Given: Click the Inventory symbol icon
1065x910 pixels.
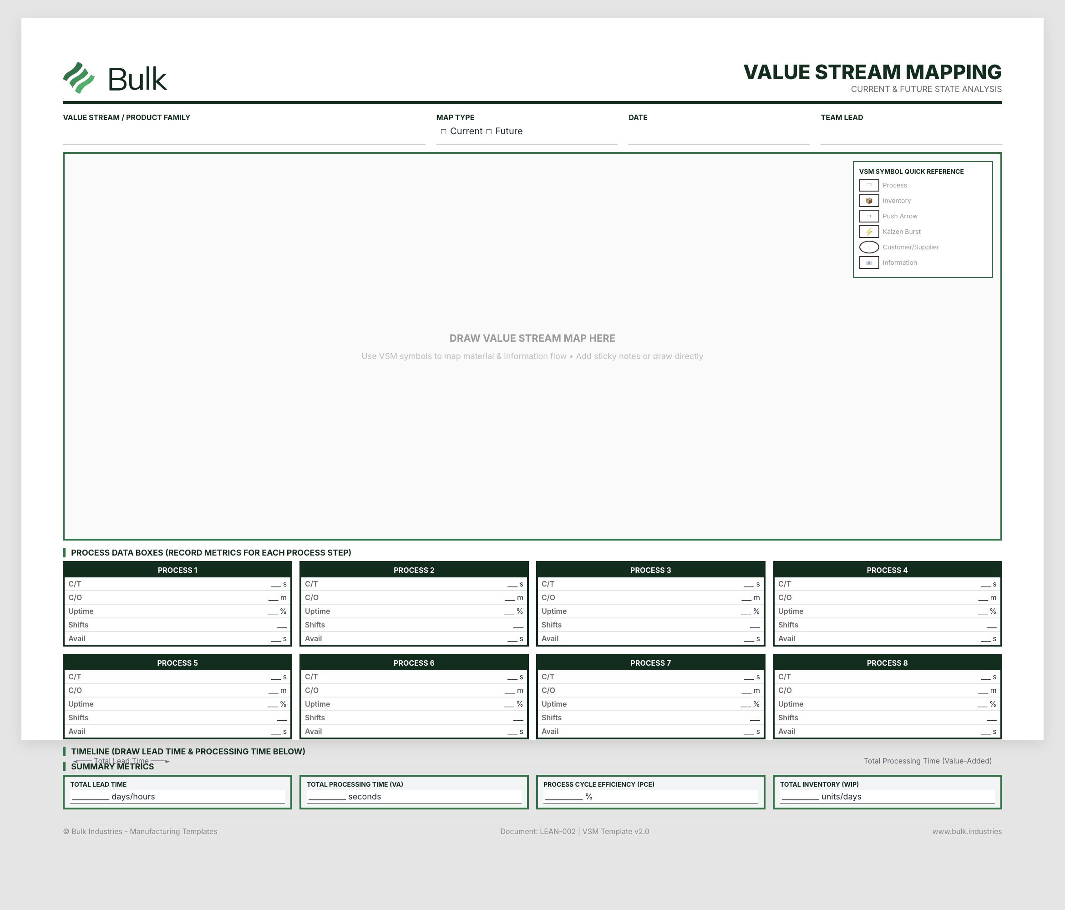Looking at the screenshot, I should 869,200.
